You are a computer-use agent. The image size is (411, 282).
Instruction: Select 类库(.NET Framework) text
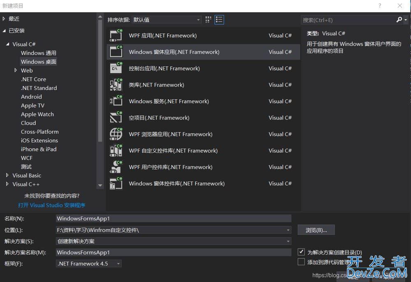(x=157, y=85)
